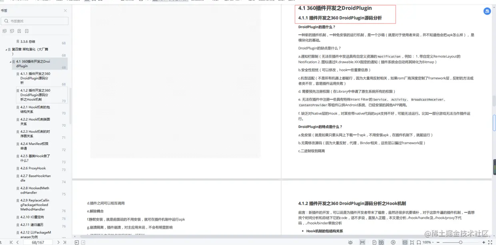The image size is (496, 245).
Task: Open bookmark 4.2.8 HookedMethodHandler
Action: [x=35, y=190]
